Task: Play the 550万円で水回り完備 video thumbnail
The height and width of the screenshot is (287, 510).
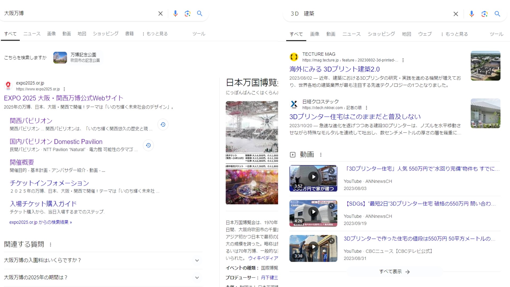Action: (313, 178)
